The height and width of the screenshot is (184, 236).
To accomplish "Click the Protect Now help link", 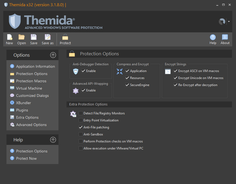I will [26, 158].
